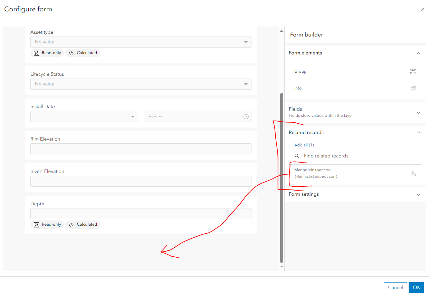429x297 pixels.
Task: Toggle Calculated on the Depth field
Action: (83, 224)
